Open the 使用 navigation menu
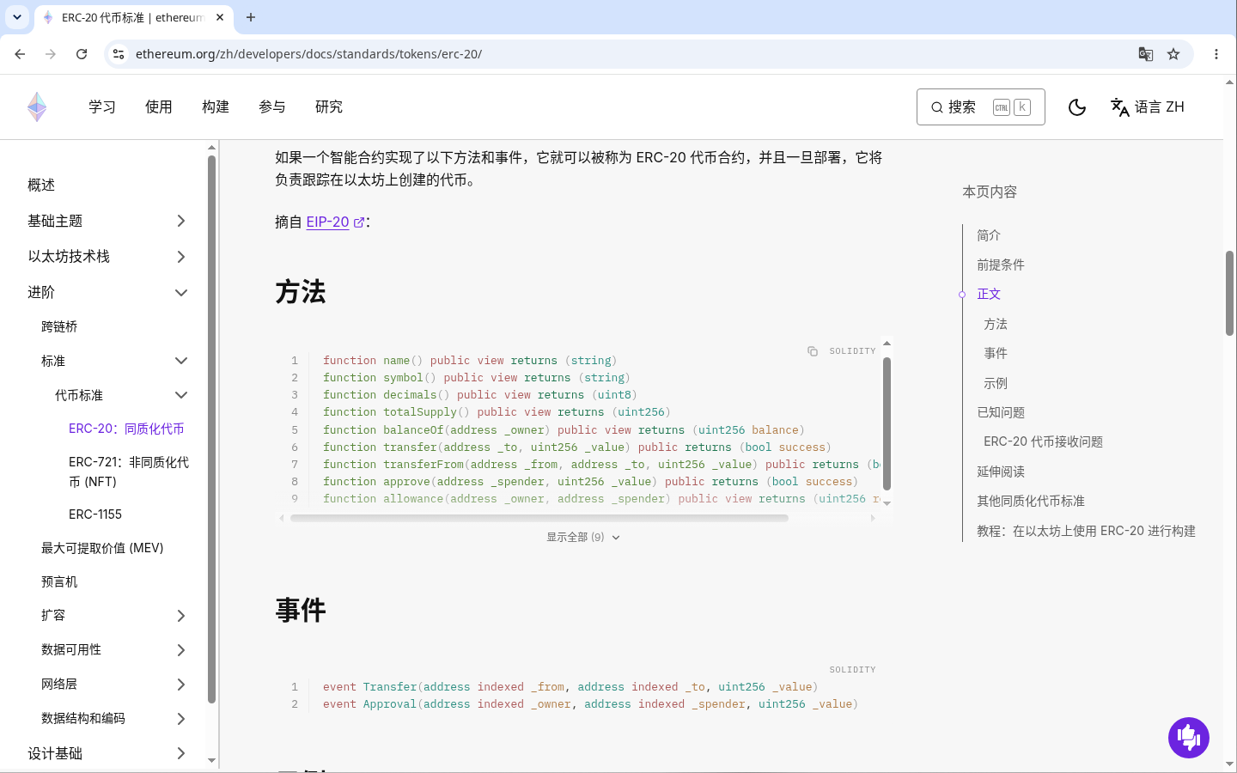The image size is (1237, 773). coord(159,107)
